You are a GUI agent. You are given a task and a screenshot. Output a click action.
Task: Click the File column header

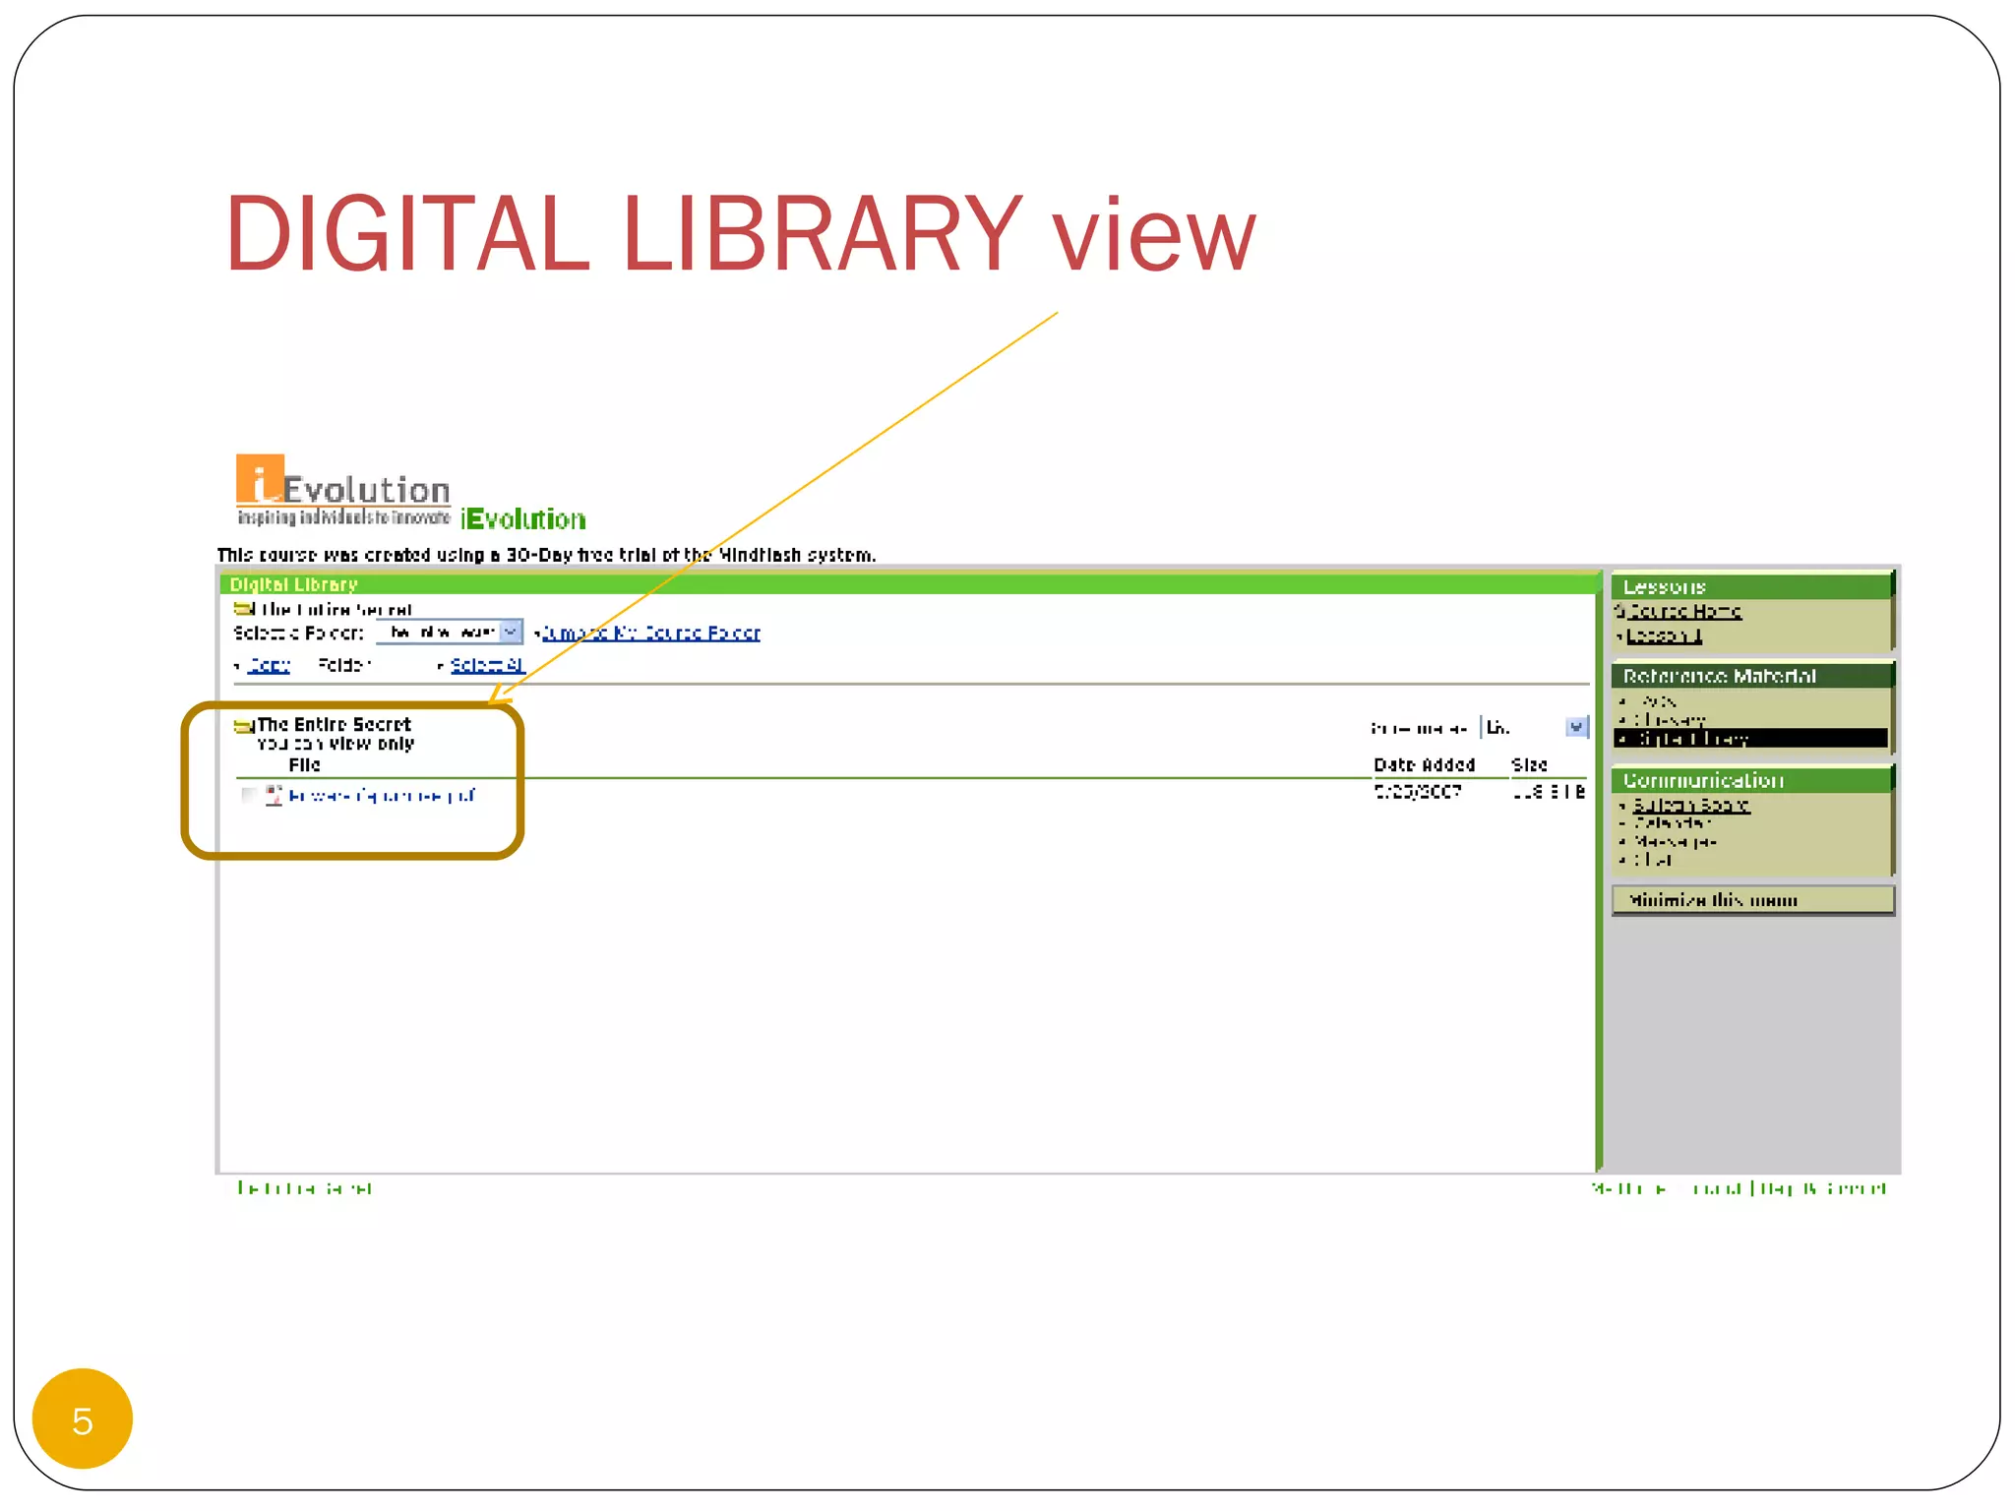click(x=304, y=764)
